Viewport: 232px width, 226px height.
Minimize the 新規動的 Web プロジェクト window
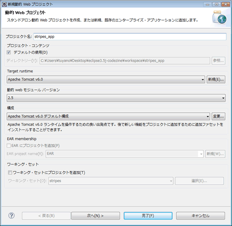coord(207,5)
